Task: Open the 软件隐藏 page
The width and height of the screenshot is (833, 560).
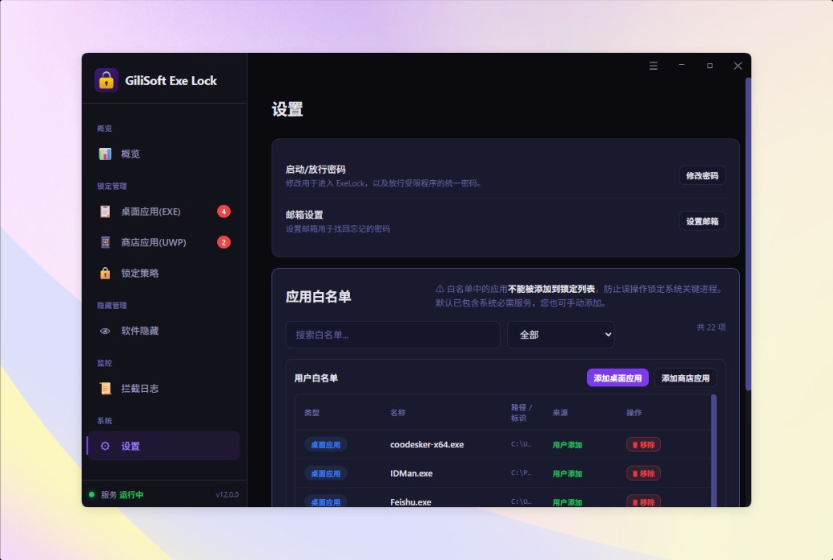Action: 163,330
